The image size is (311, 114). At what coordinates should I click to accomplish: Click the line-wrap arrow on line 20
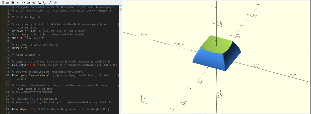pos(118,75)
